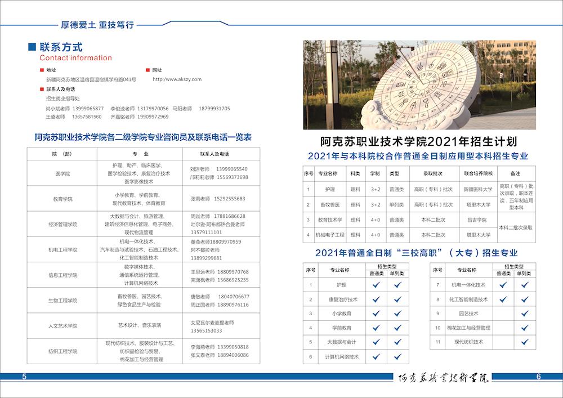The height and width of the screenshot is (398, 563).
Task: Click the 普通类 checkmark for 护理 row
Action: tap(376, 285)
